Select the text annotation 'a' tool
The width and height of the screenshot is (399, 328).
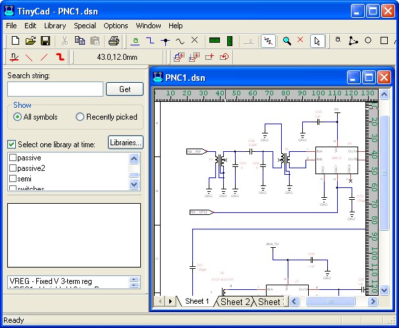tap(338, 39)
